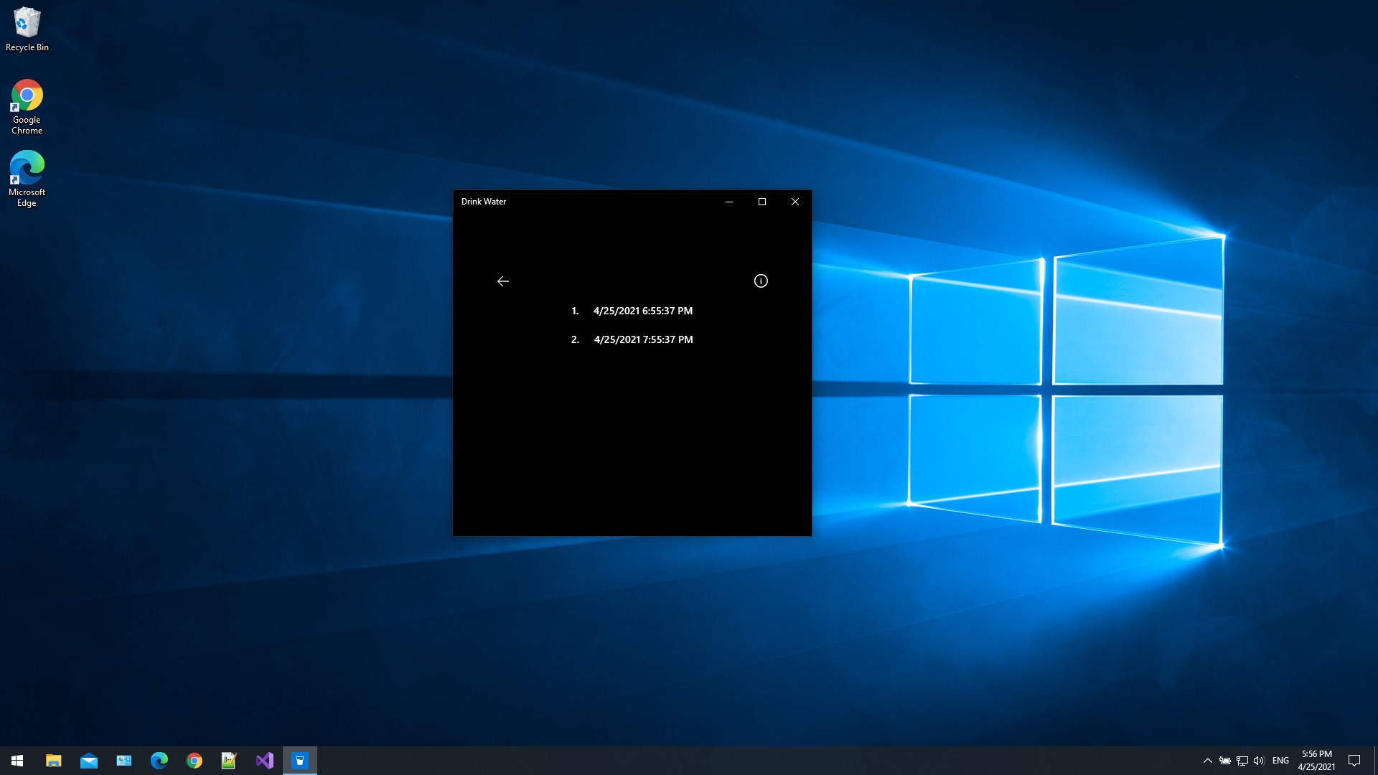Open the notepad-style editor taskbar icon
The image size is (1378, 775).
[229, 760]
